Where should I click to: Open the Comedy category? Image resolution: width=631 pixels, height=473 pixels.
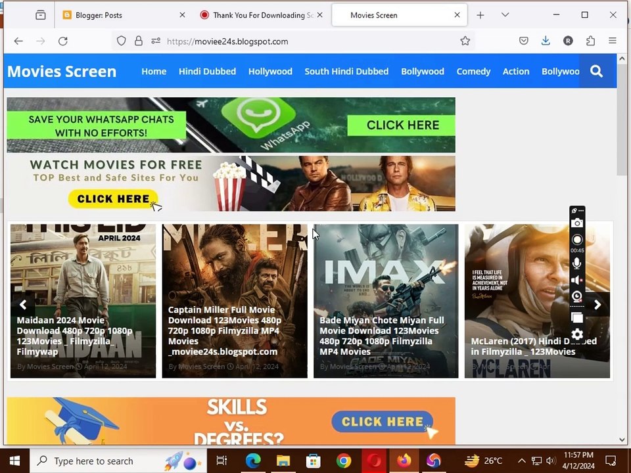coord(473,72)
